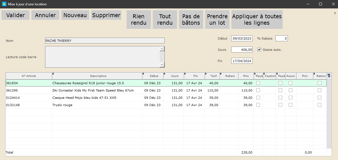
Task: Check Retour for Ski Dynastar Kids row
Action: coord(319,90)
